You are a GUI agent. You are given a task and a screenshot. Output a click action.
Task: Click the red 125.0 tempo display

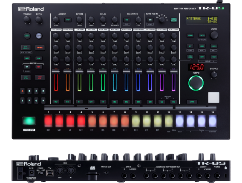(x=196, y=67)
